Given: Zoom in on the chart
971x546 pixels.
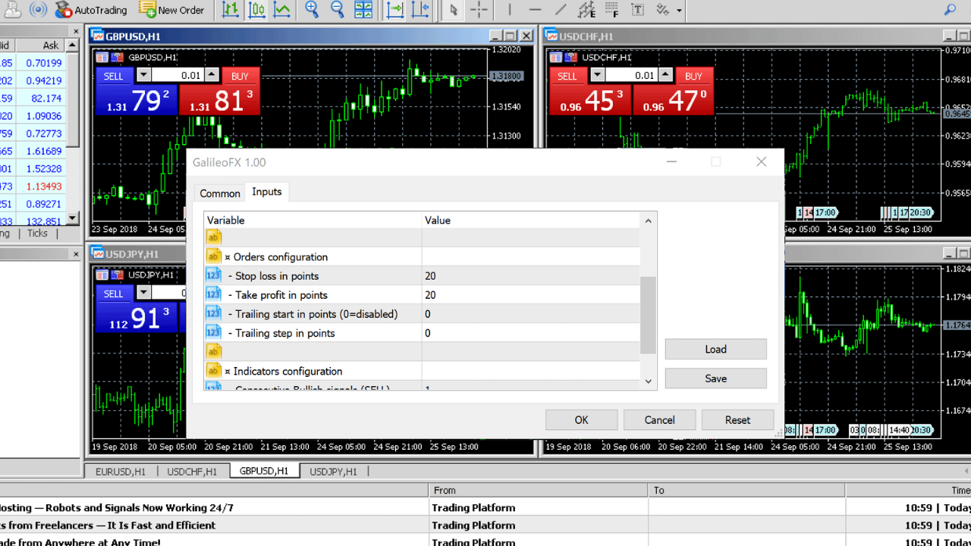Looking at the screenshot, I should coord(312,10).
